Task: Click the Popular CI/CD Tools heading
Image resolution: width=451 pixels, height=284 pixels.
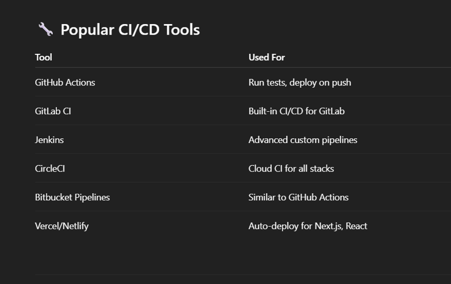Action: tap(130, 29)
